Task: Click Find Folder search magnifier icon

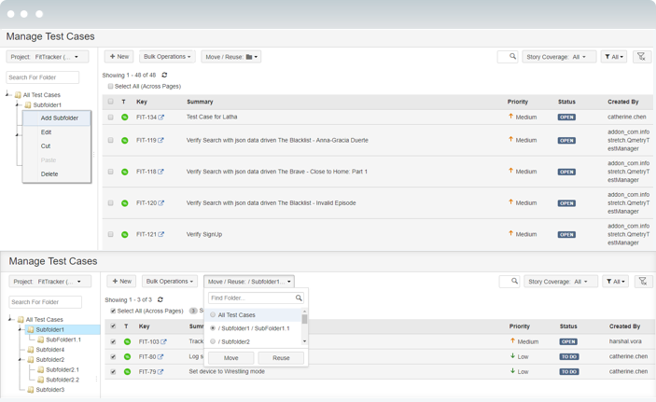Action: pyautogui.click(x=299, y=298)
